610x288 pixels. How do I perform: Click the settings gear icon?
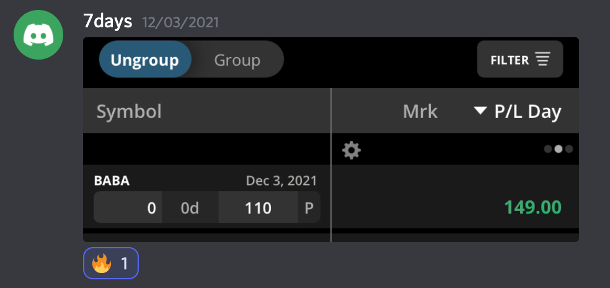tap(351, 150)
